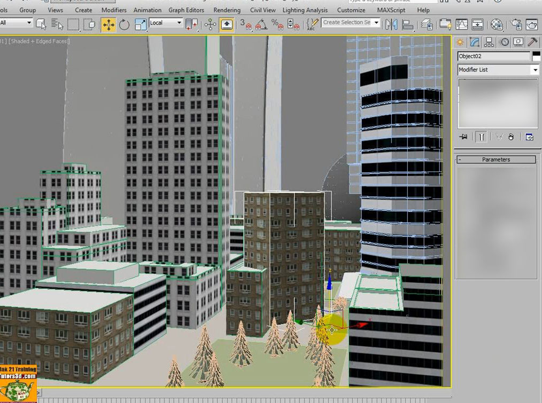Open the Customize menu
542x403 pixels.
[351, 10]
